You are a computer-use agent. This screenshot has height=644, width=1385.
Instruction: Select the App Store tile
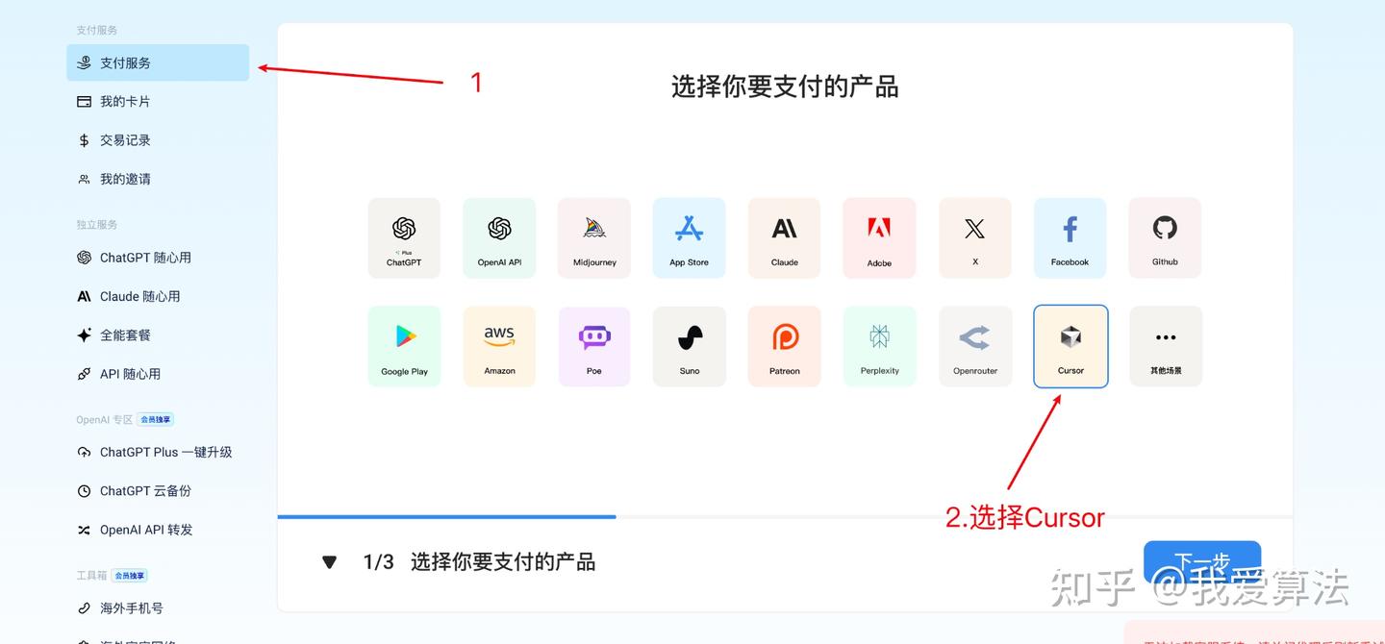[689, 238]
